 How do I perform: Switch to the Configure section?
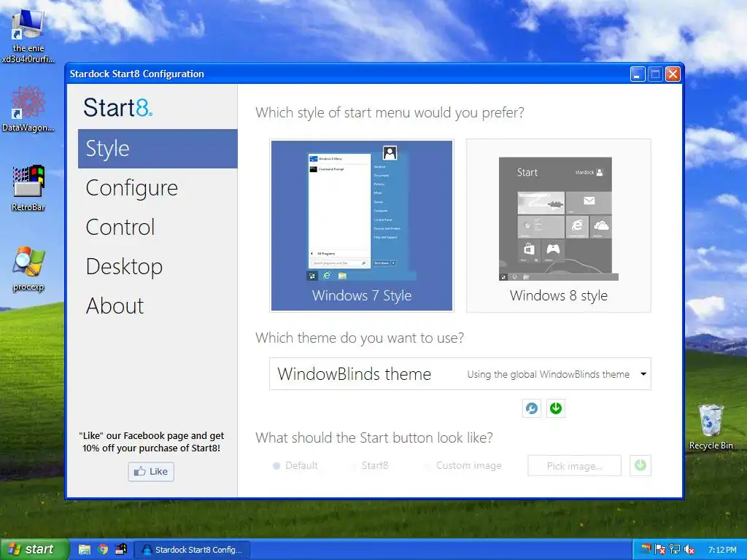pos(132,188)
